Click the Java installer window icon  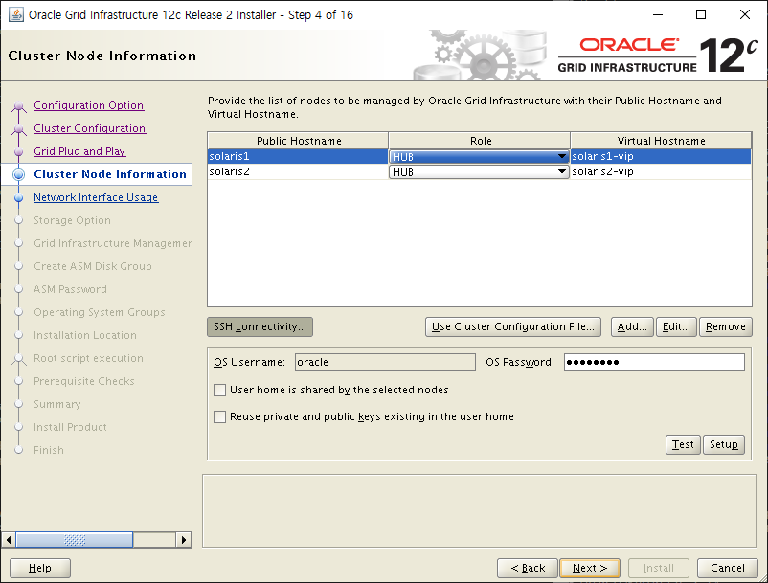[15, 14]
